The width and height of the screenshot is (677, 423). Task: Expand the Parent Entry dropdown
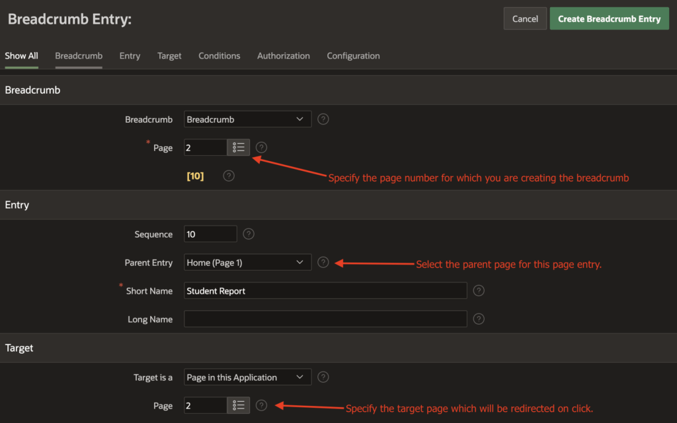pyautogui.click(x=247, y=263)
